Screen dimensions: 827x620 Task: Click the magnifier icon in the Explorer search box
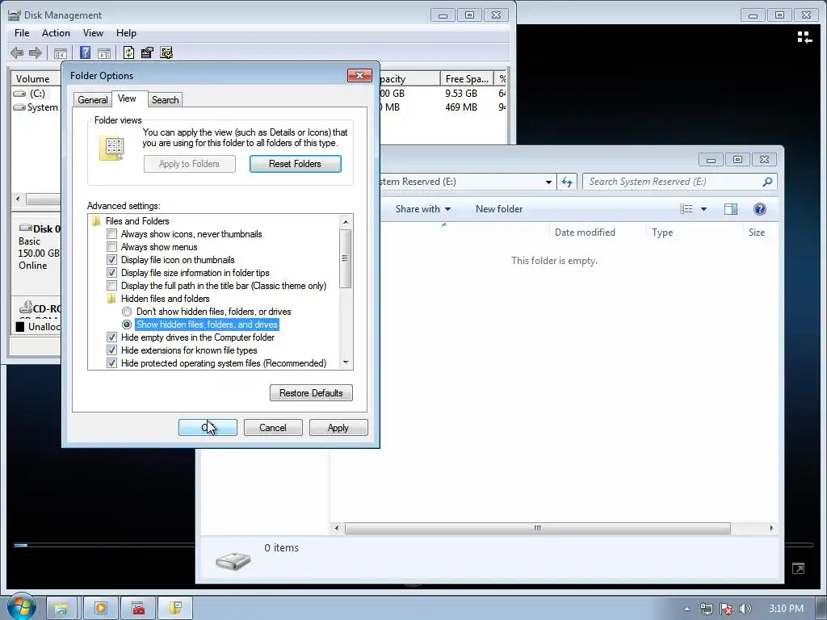(767, 182)
